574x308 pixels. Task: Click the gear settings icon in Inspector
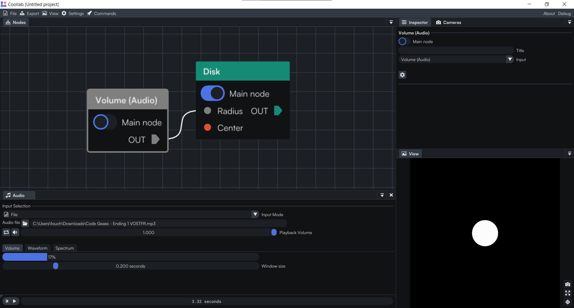[x=402, y=75]
